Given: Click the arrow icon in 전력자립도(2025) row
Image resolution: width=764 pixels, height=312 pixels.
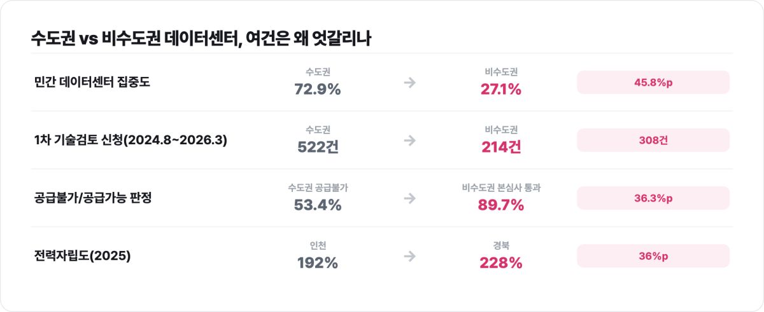Looking at the screenshot, I should (x=410, y=256).
